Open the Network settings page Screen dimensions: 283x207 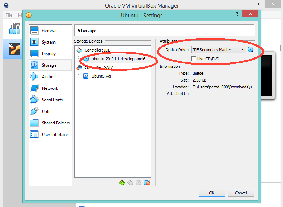50,88
